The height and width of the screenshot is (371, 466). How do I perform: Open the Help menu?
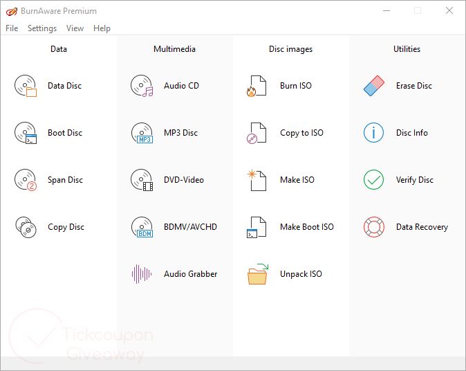pyautogui.click(x=102, y=28)
